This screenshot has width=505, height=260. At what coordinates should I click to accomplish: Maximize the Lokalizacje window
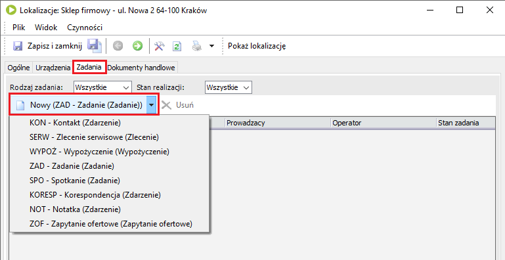pyautogui.click(x=460, y=11)
